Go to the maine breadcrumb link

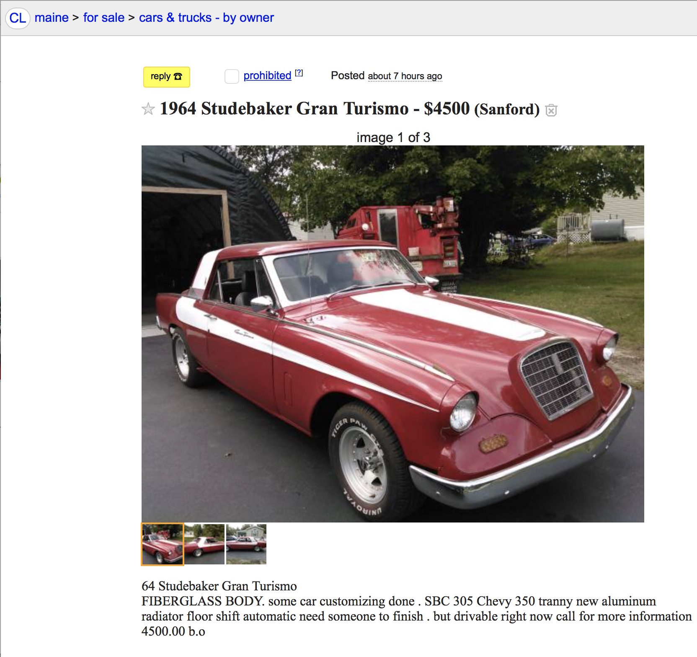[52, 18]
